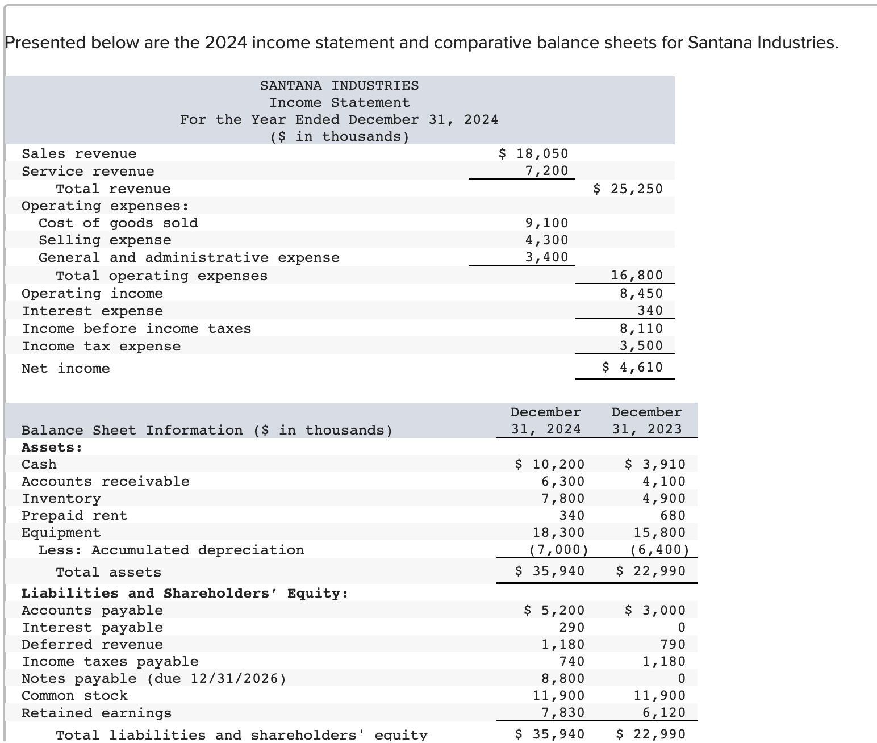The height and width of the screenshot is (743, 877).
Task: Click the 'Sales revenue' row label
Action: pos(79,154)
